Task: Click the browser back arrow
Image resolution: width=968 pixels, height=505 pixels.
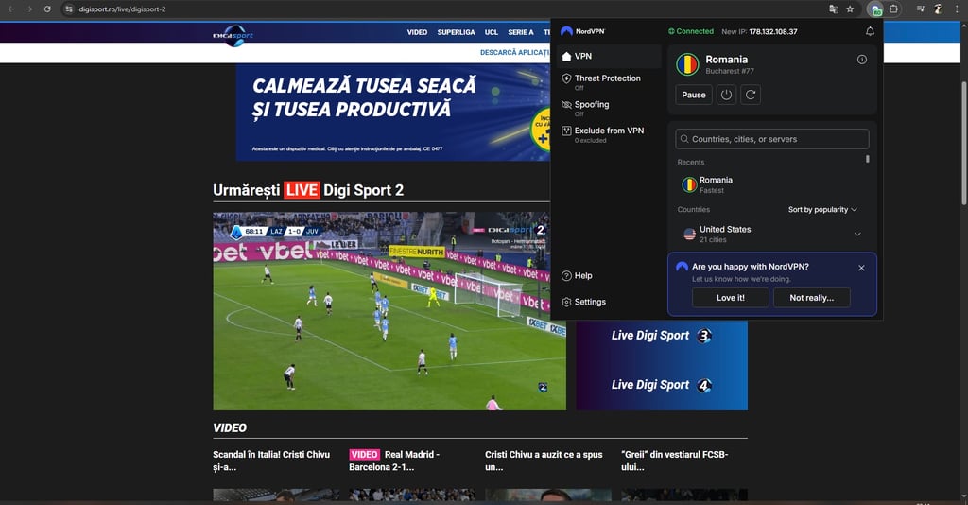Action: pyautogui.click(x=11, y=9)
